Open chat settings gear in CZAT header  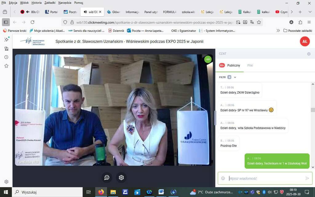coord(309,54)
